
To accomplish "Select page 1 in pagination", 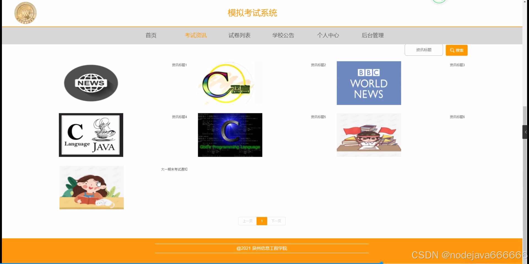I will 262,221.
